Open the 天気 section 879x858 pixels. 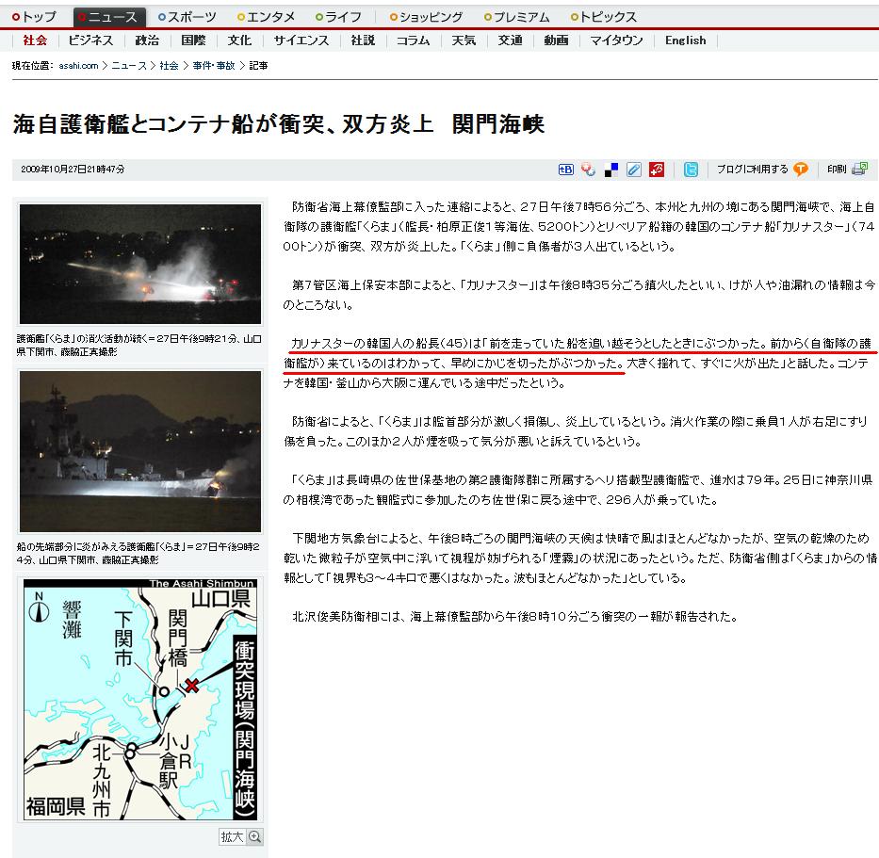464,40
